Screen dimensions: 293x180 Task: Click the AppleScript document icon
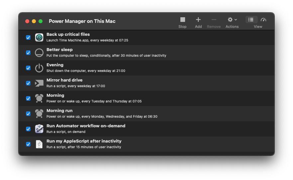click(39, 144)
